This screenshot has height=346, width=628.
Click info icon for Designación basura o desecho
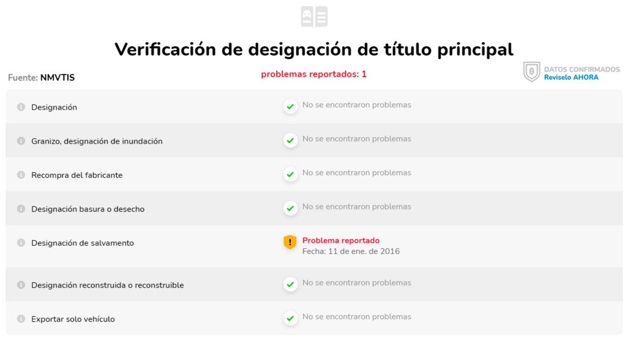point(21,209)
